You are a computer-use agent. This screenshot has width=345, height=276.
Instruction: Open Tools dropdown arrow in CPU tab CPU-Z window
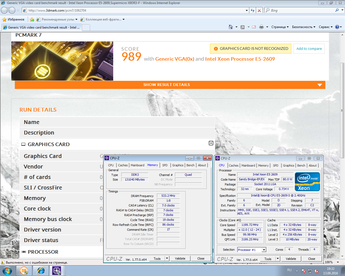(278, 259)
